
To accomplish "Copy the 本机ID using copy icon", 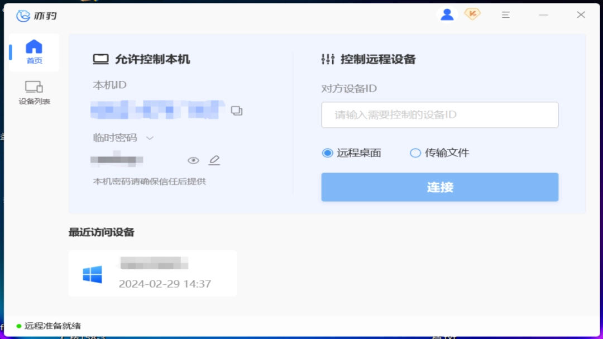I will point(237,111).
